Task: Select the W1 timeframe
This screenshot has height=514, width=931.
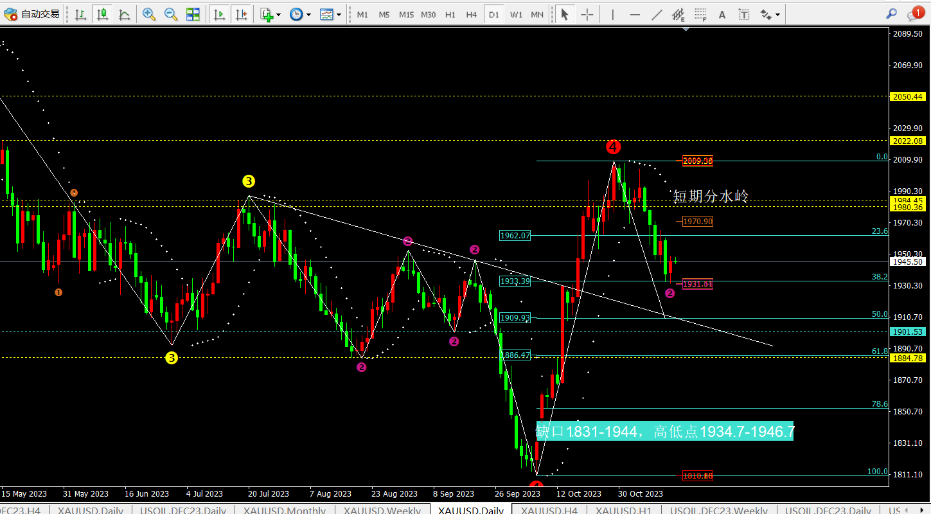Action: 516,14
